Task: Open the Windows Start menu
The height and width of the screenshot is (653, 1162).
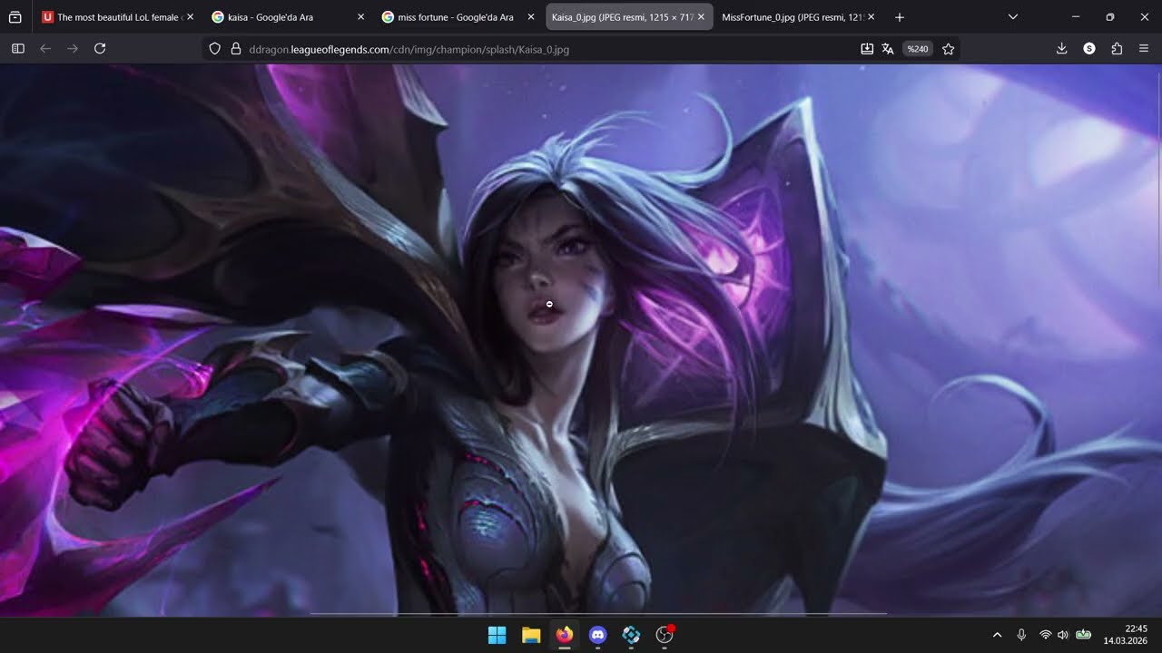Action: (497, 635)
